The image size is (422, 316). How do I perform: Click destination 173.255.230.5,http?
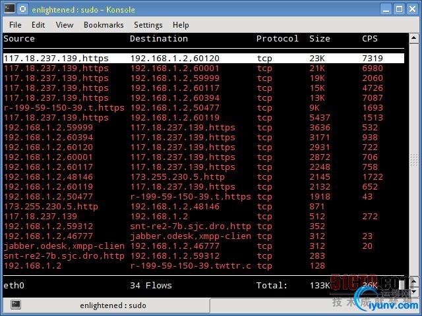tap(177, 177)
